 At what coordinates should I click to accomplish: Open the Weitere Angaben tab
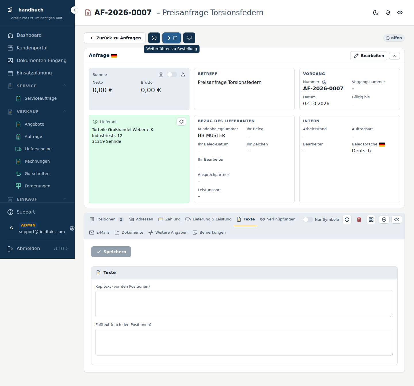coord(168,233)
